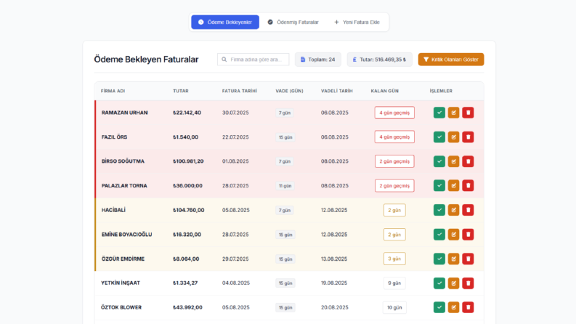Click the PALAZLAR TORNA company name
The height and width of the screenshot is (324, 576).
[124, 186]
